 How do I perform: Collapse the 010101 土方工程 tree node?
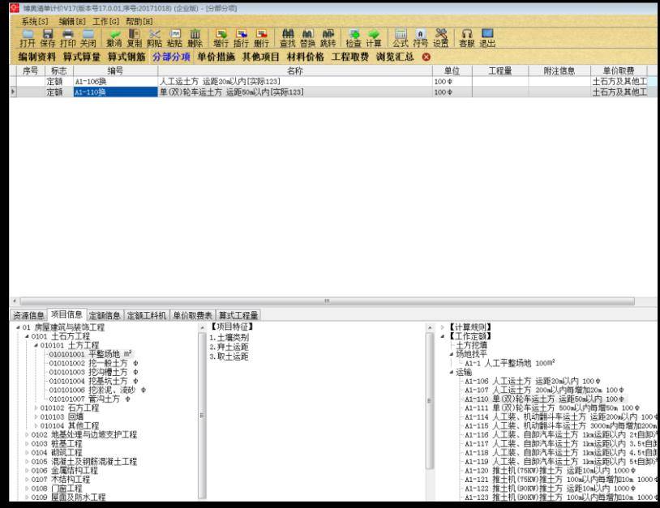tap(36, 345)
